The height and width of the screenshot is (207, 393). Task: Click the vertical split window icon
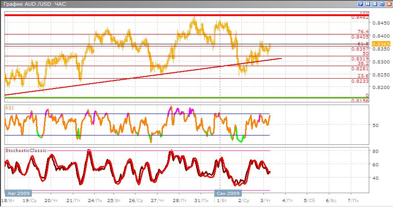point(367,4)
